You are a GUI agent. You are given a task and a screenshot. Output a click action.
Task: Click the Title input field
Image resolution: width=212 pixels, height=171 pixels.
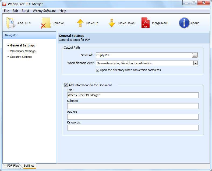(133, 95)
